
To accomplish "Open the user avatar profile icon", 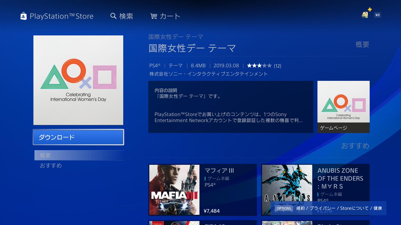I will point(365,15).
